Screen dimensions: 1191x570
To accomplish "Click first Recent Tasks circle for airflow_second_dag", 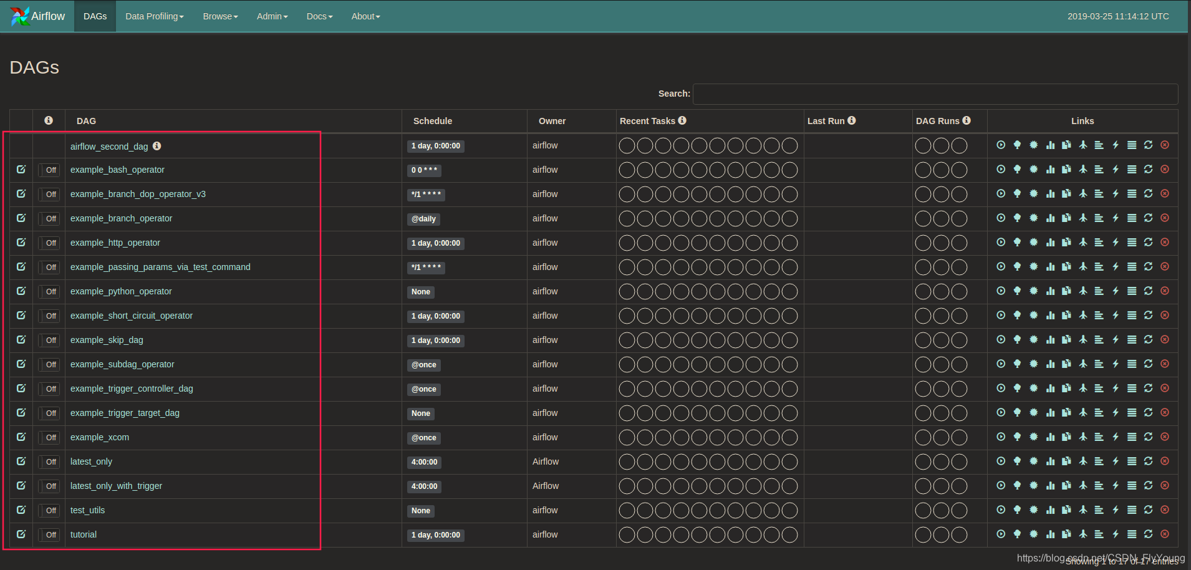I will tap(627, 145).
